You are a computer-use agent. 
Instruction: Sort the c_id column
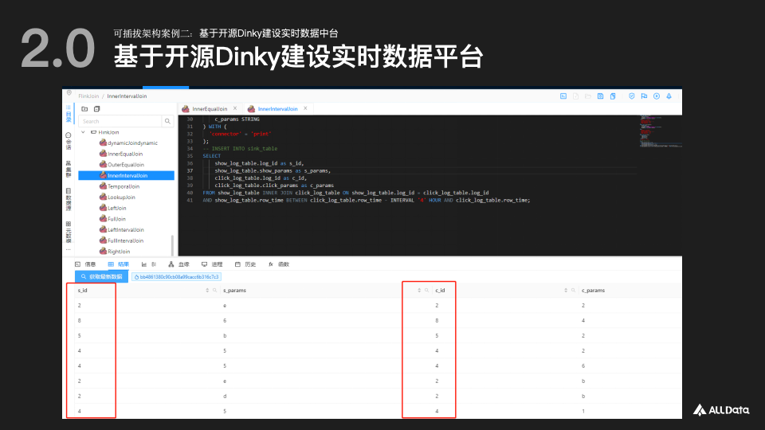coord(566,291)
